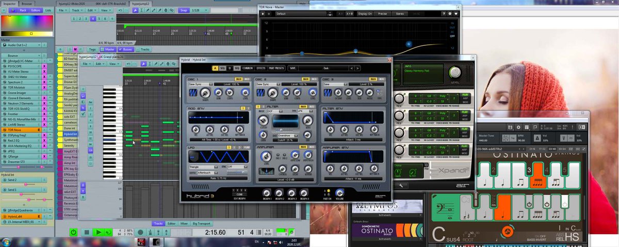The height and width of the screenshot is (247, 619).
Task: Click the round record button in transport
Action: click(141, 233)
